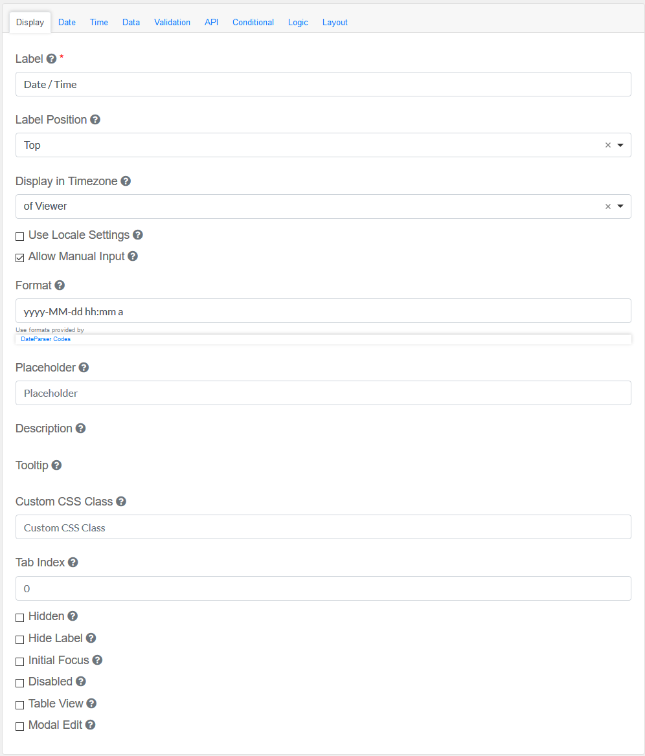Screen dimensions: 645x756
Task: Click the Tab Index input field
Action: click(x=323, y=588)
